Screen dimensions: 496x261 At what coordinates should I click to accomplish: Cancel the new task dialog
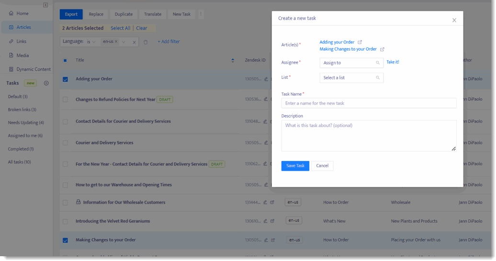pyautogui.click(x=322, y=166)
